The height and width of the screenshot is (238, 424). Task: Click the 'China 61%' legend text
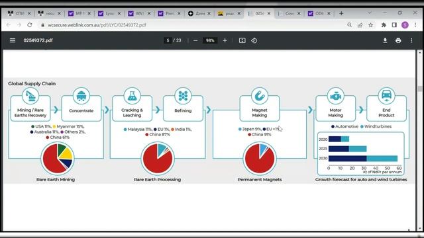[60, 138]
